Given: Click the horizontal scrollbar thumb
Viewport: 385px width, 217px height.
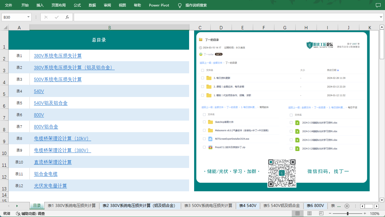Looking at the screenshot, I should point(369,206).
